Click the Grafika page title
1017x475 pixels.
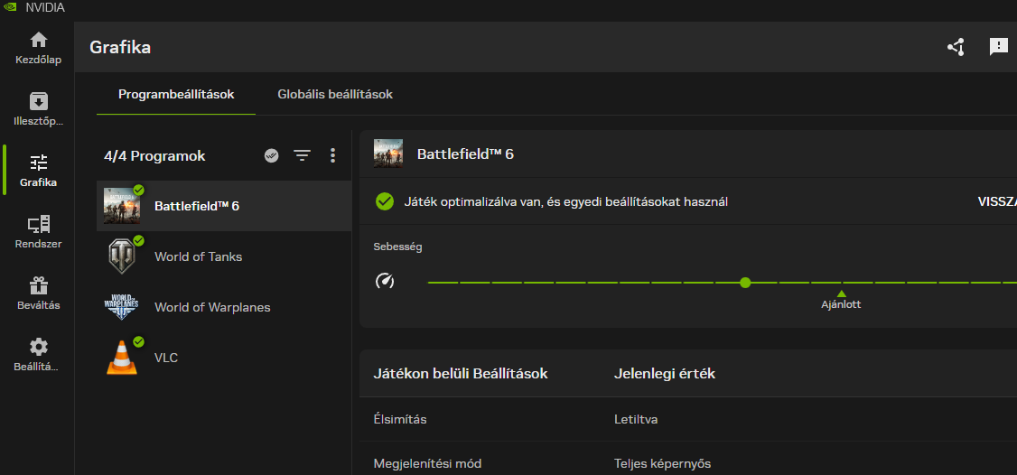[x=120, y=47]
